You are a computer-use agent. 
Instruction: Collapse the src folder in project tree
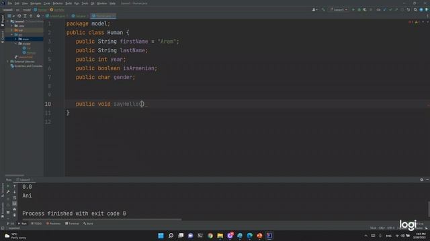[x=12, y=35]
